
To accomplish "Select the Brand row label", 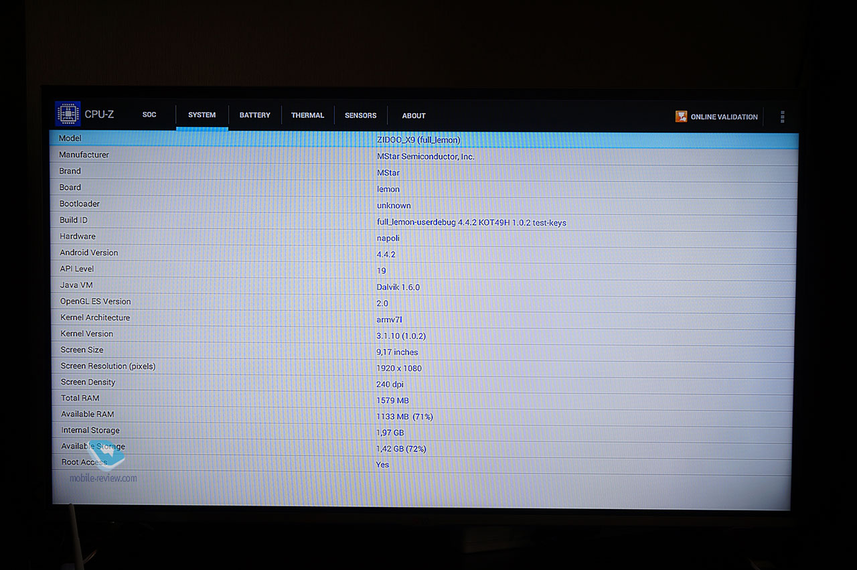I will [x=70, y=171].
